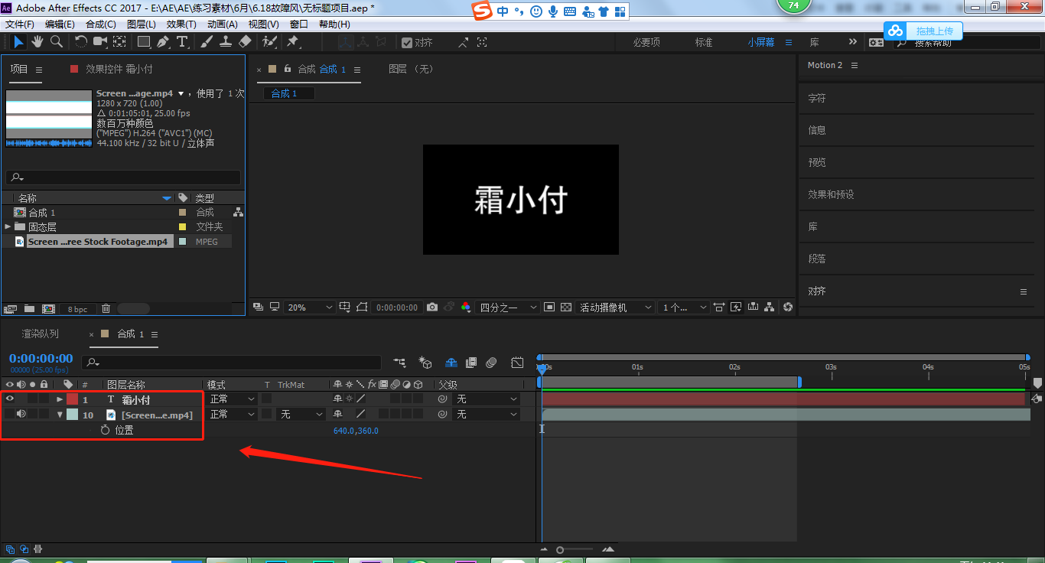
Task: Open the 活动摄像机 view dropdown
Action: click(x=616, y=308)
